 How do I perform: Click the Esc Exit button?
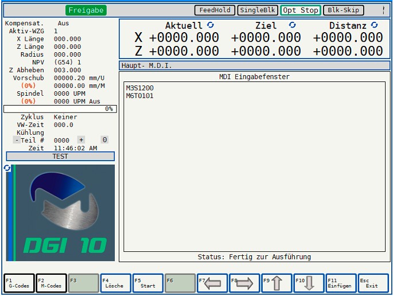click(x=373, y=283)
